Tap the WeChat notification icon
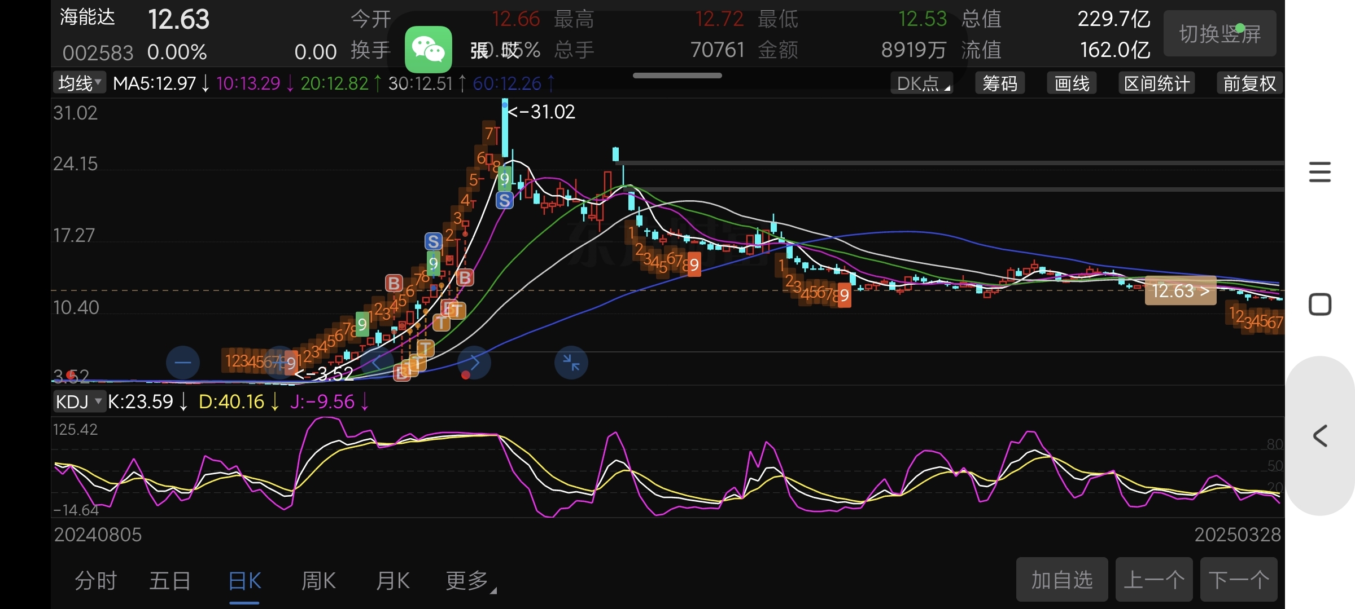 click(x=428, y=49)
